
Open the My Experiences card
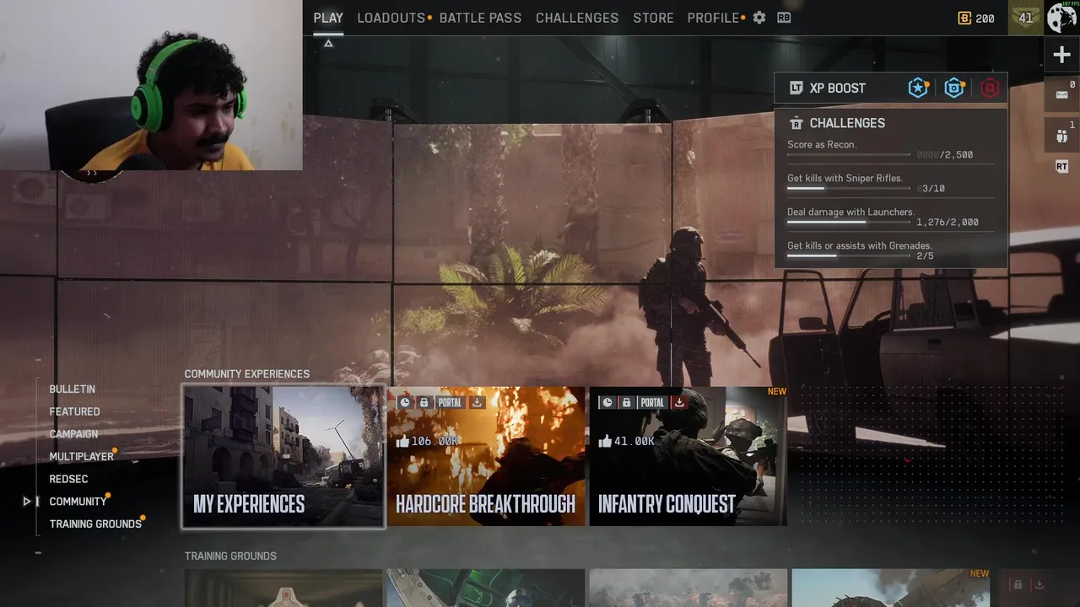click(283, 456)
